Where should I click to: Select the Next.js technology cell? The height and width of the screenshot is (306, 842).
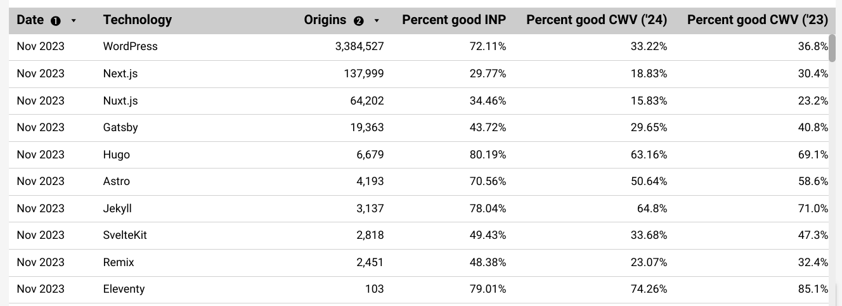tap(120, 73)
